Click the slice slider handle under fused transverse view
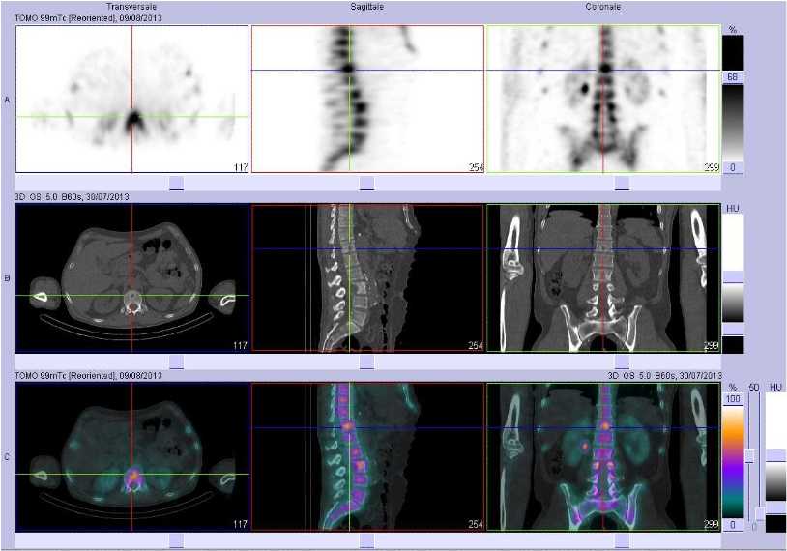787x551 pixels. point(176,541)
